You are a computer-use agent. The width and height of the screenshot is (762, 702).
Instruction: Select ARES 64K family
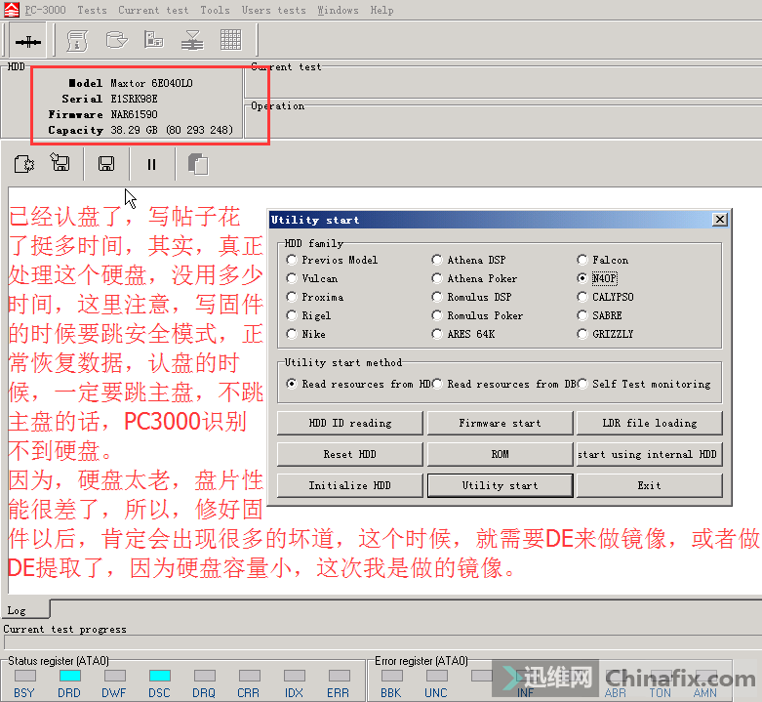[463, 334]
